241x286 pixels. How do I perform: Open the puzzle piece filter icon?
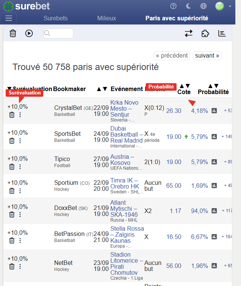click(x=205, y=33)
